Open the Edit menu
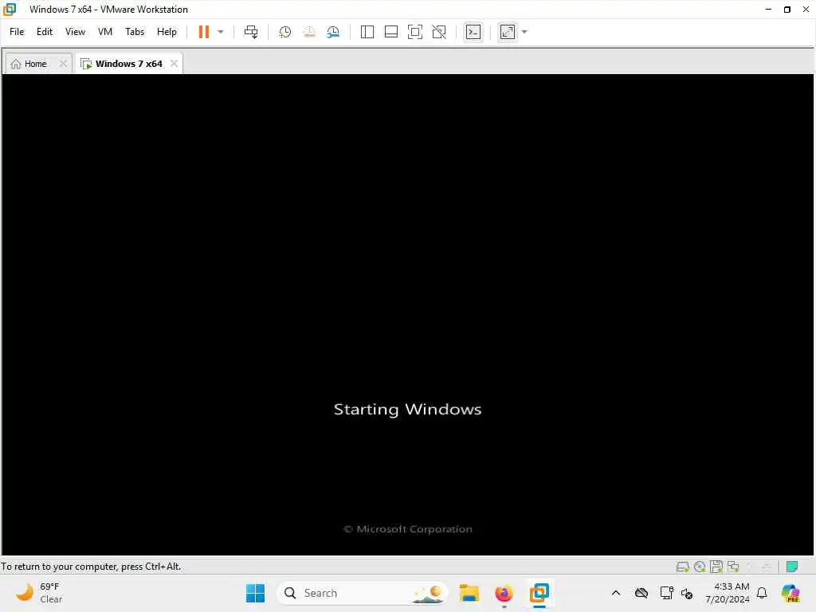Viewport: 816px width, 612px height. tap(45, 32)
